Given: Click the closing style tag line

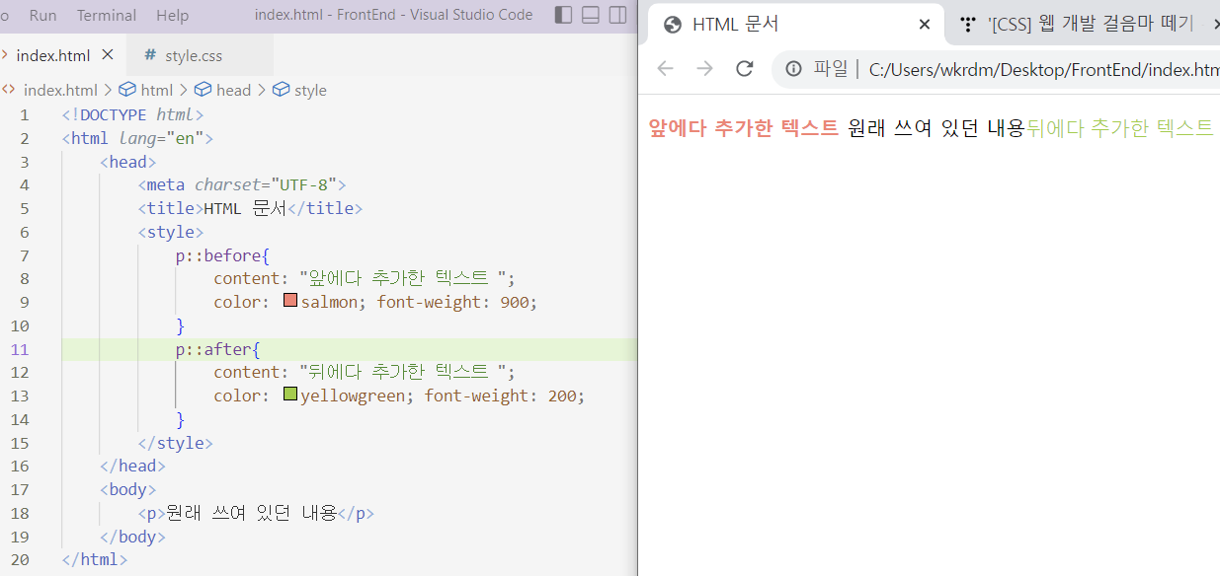Looking at the screenshot, I should click(x=176, y=443).
